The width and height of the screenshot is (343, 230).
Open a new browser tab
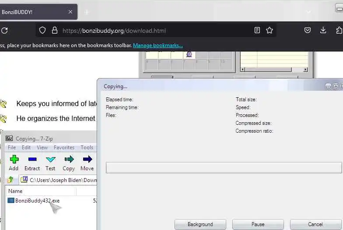click(87, 12)
